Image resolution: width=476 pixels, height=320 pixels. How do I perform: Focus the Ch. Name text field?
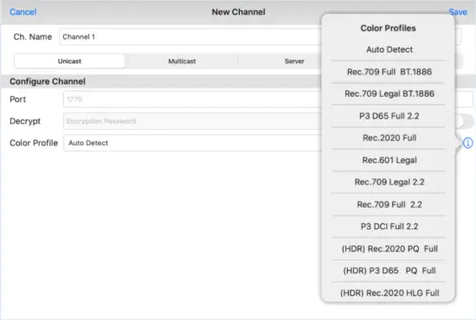tap(190, 36)
